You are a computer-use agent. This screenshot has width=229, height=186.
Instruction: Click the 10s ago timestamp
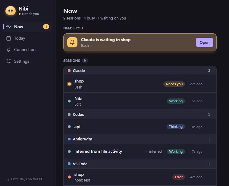pyautogui.click(x=196, y=127)
